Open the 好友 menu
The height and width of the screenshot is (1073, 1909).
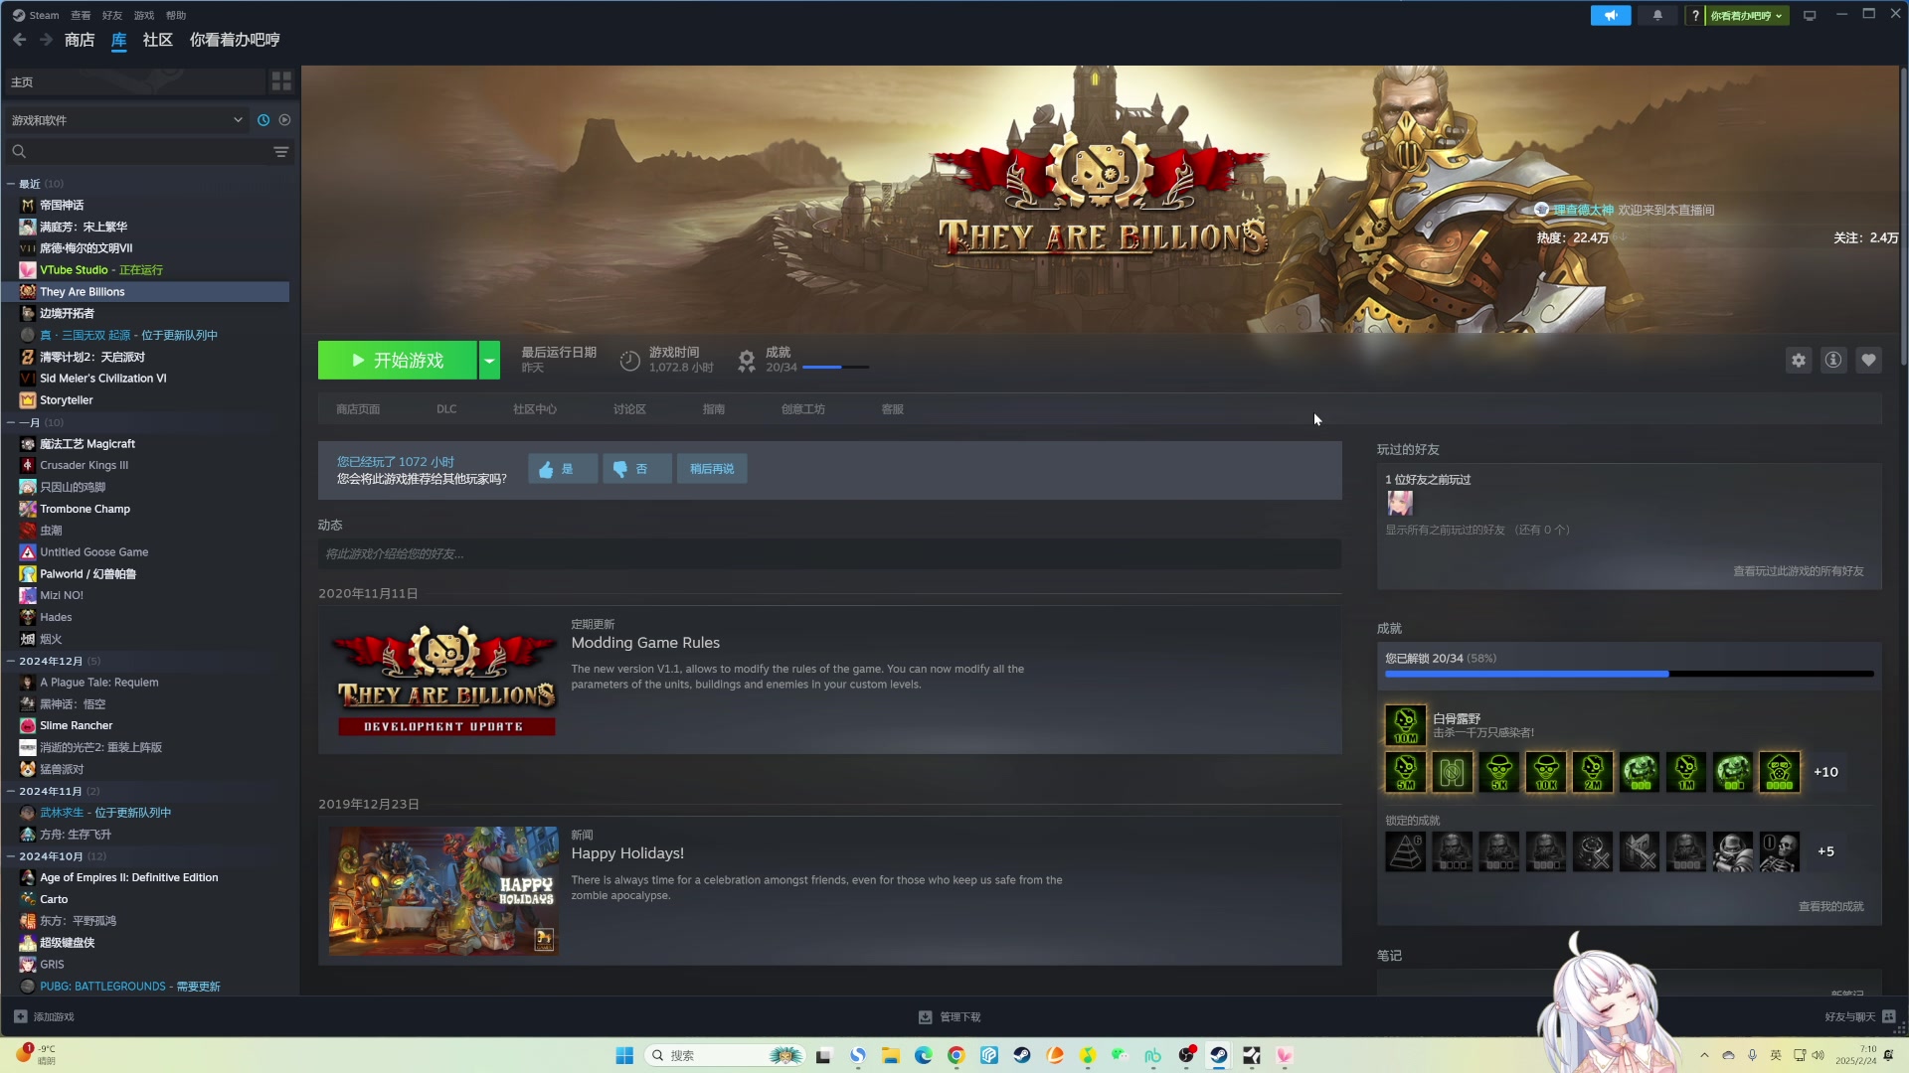112,15
